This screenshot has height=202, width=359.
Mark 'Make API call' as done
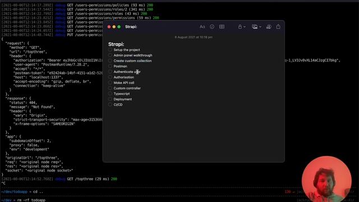pyautogui.click(x=110, y=82)
